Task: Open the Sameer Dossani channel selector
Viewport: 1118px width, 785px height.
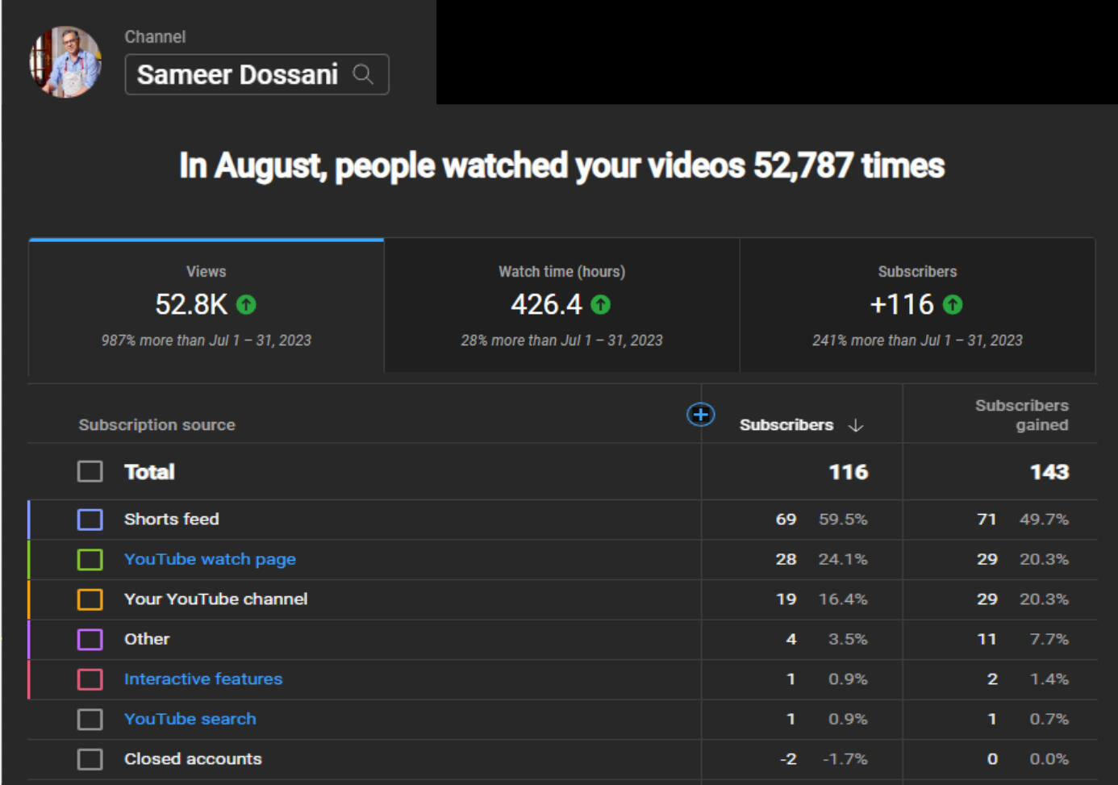Action: click(238, 74)
